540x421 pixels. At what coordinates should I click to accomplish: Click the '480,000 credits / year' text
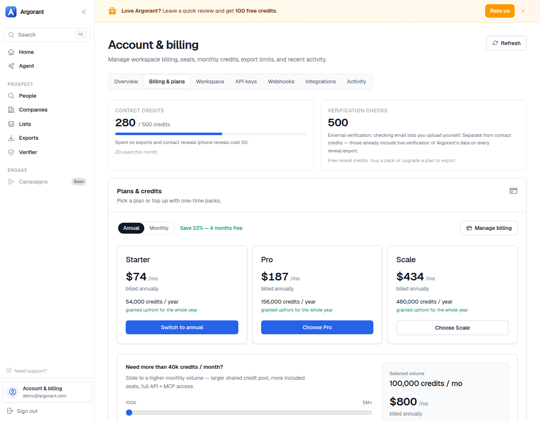(x=424, y=302)
